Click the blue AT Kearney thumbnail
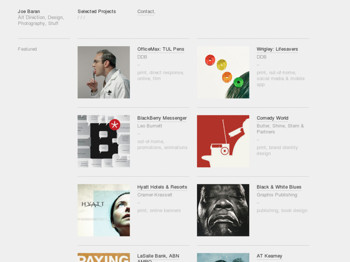The image size is (350, 262). [223, 257]
